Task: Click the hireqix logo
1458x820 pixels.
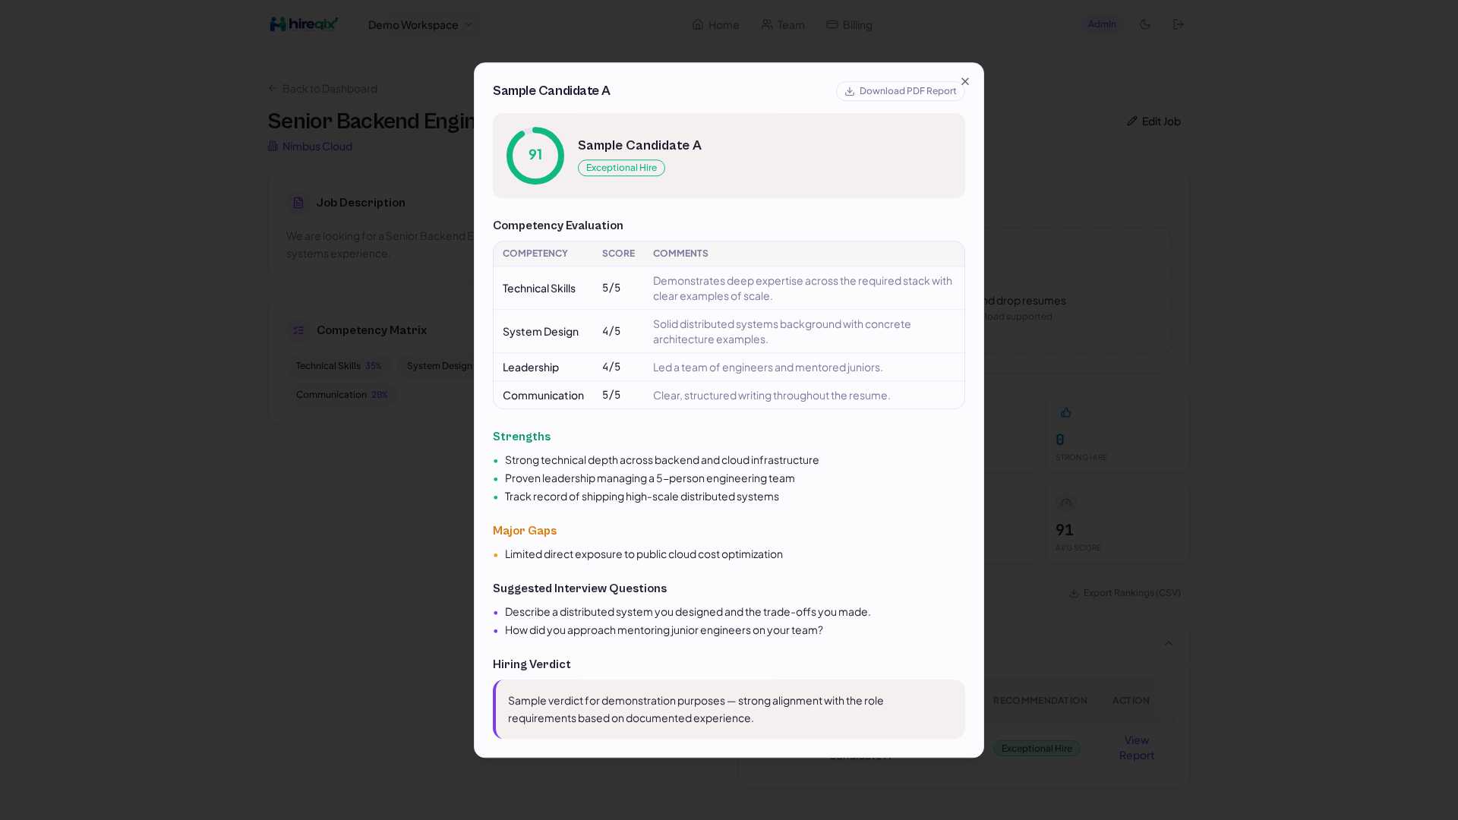Action: [x=304, y=24]
